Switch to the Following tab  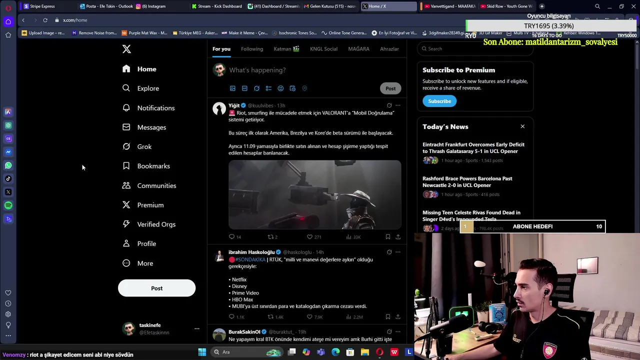[x=252, y=49]
